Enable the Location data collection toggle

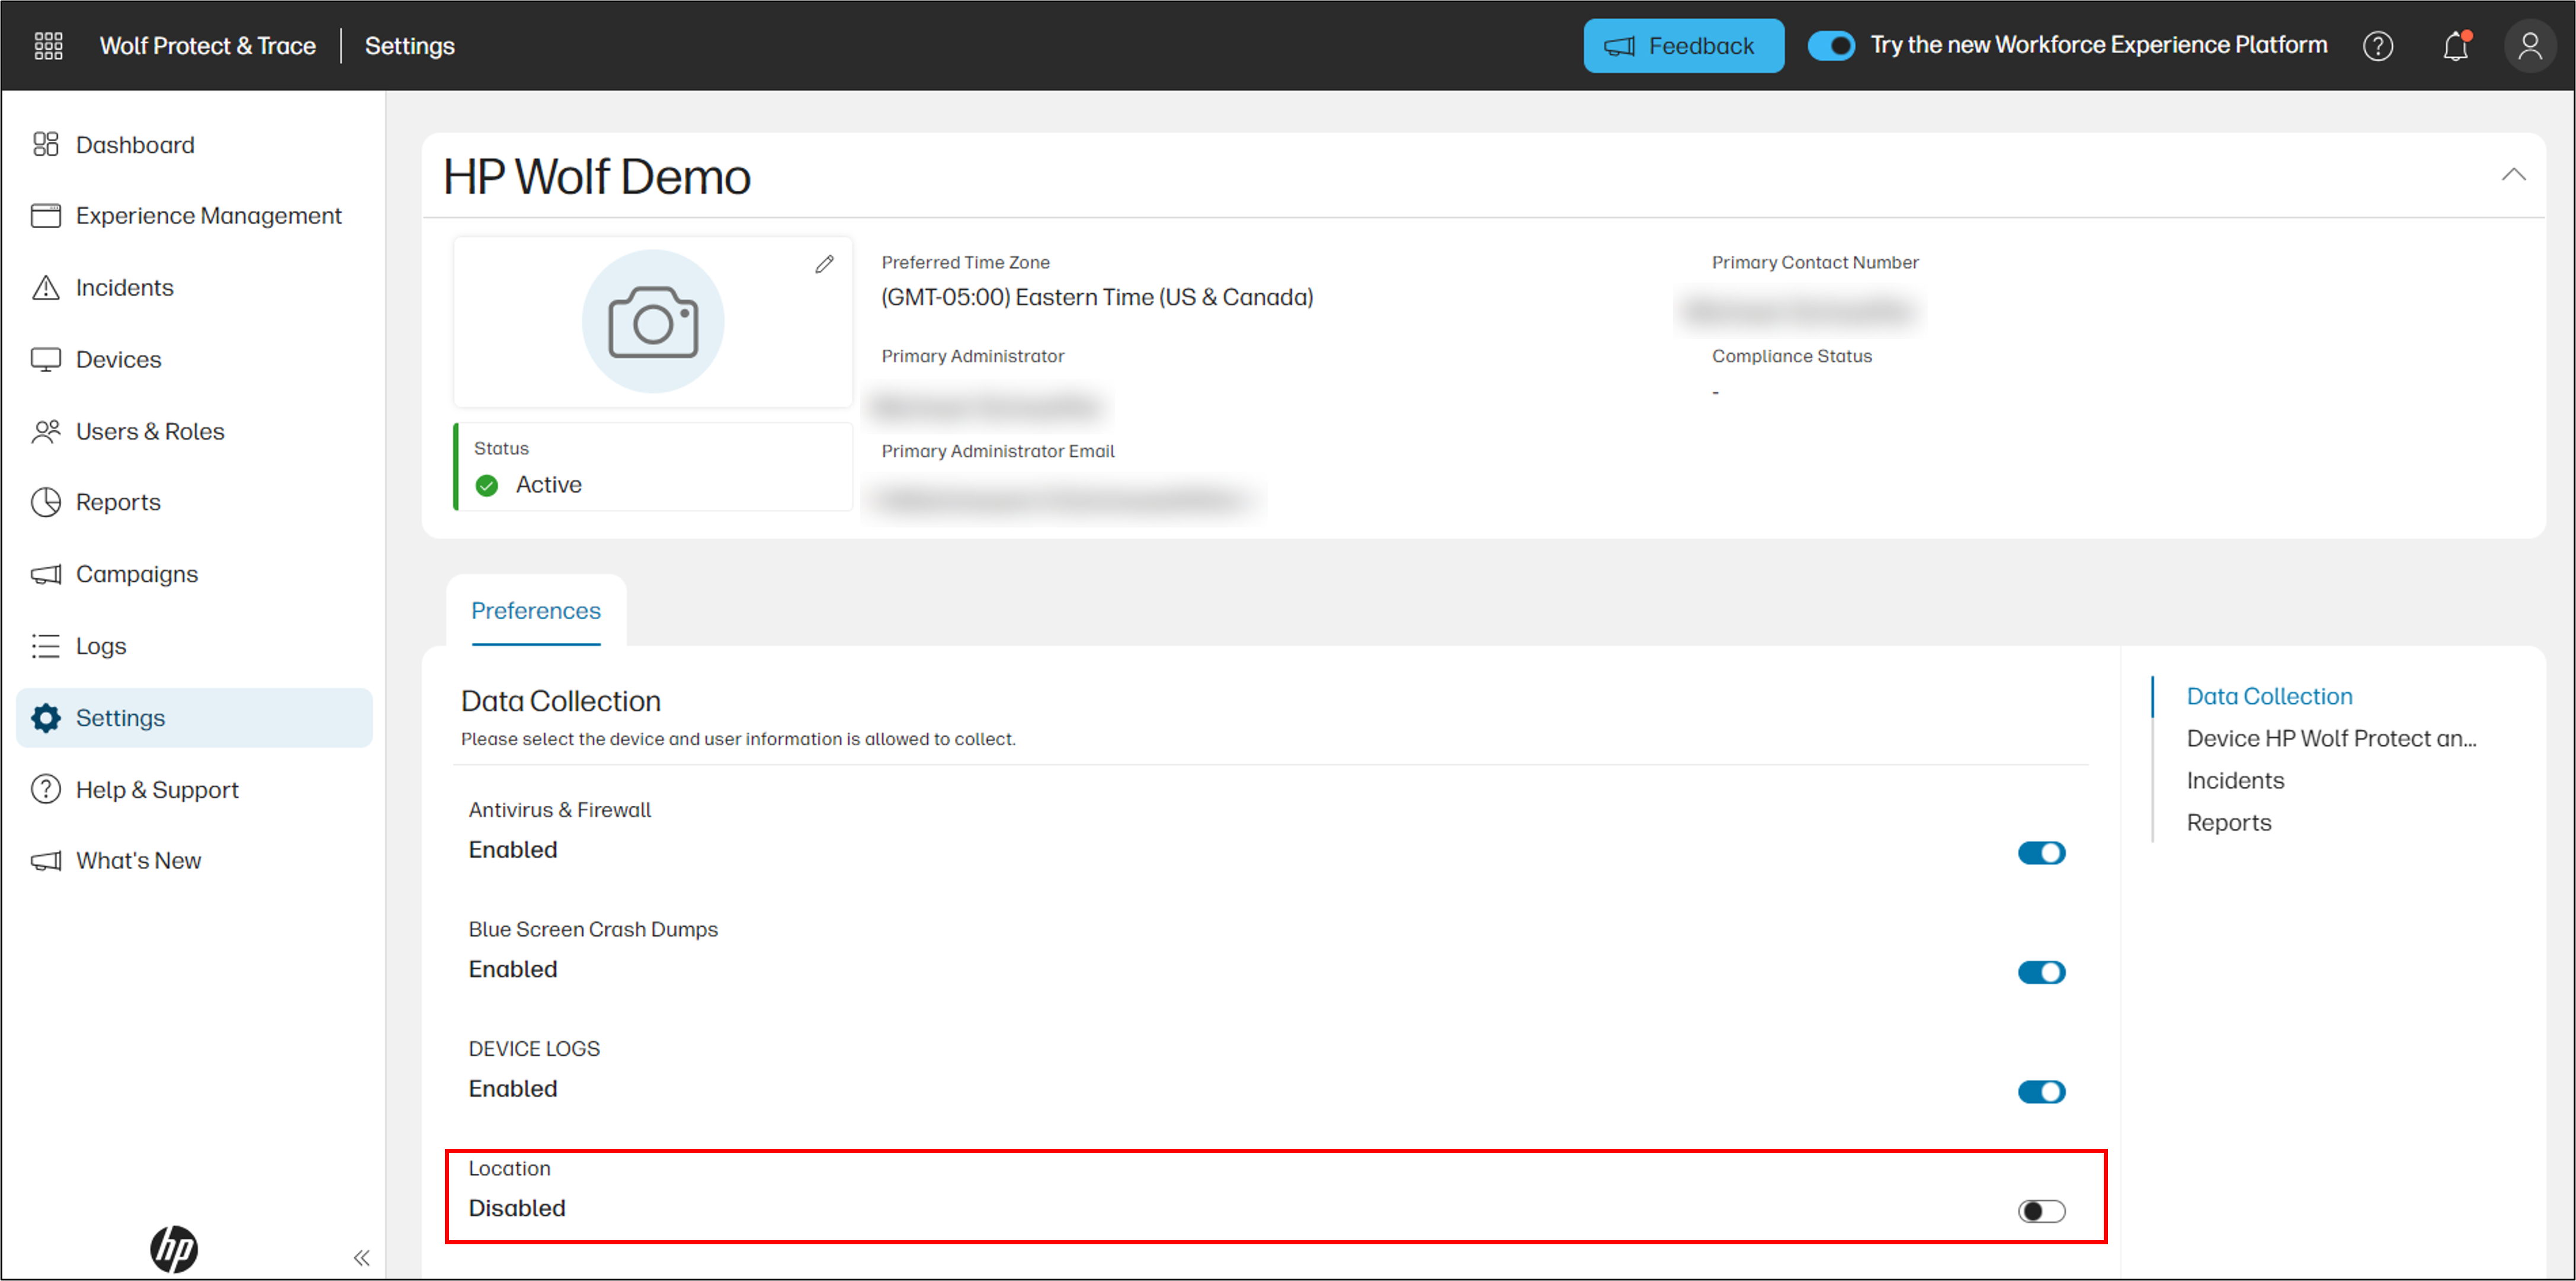2042,1210
